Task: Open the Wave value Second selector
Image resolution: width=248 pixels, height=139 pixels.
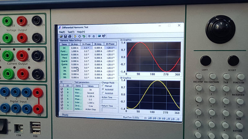Action: [x=91, y=93]
